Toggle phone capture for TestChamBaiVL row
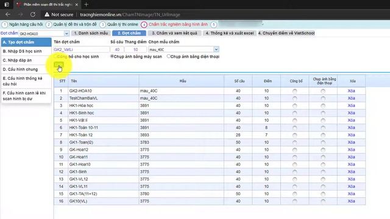The image size is (390, 219). (x=323, y=99)
